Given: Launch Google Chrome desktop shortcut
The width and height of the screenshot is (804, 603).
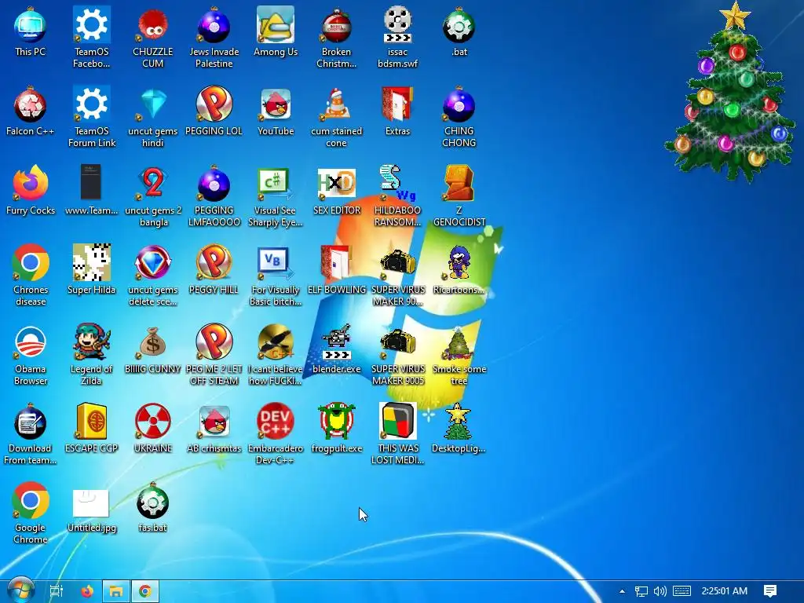Looking at the screenshot, I should click(x=31, y=500).
